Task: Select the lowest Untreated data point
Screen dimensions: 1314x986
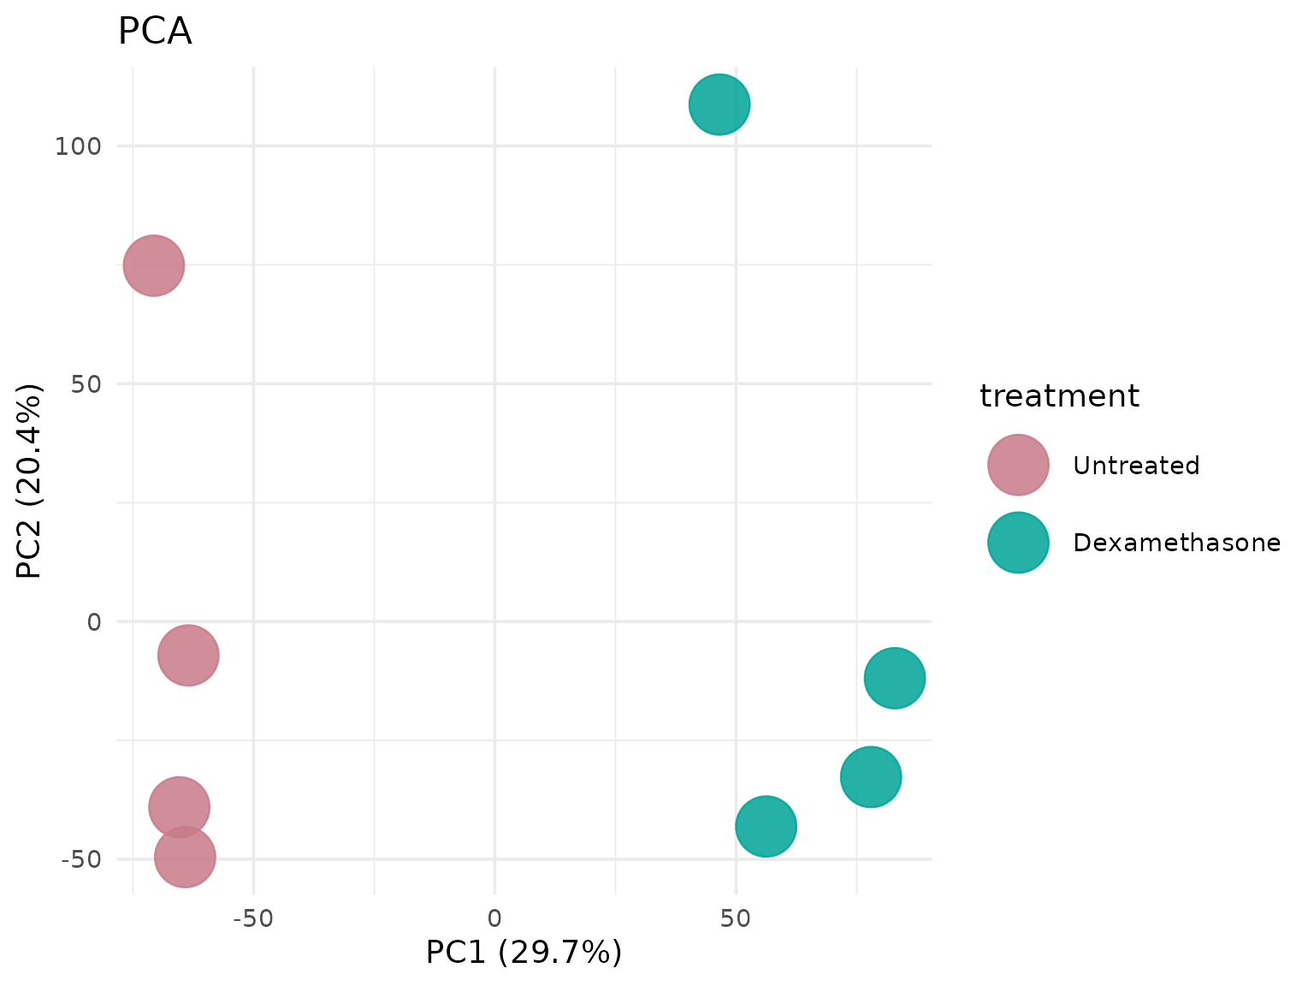Action: [185, 857]
